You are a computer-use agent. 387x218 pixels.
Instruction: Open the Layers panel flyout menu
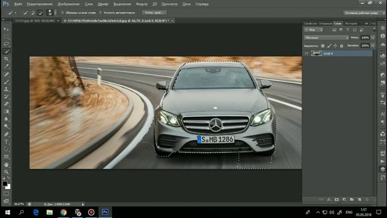[374, 24]
